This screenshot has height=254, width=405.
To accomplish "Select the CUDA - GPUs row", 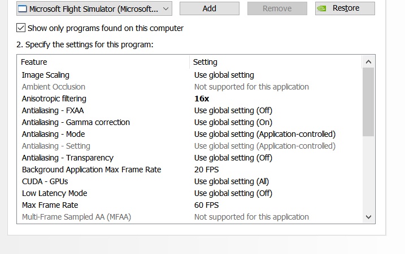I will pos(190,181).
